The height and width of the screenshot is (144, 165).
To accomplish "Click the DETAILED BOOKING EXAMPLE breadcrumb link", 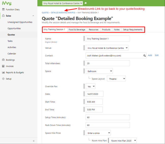I will [x=63, y=12].
